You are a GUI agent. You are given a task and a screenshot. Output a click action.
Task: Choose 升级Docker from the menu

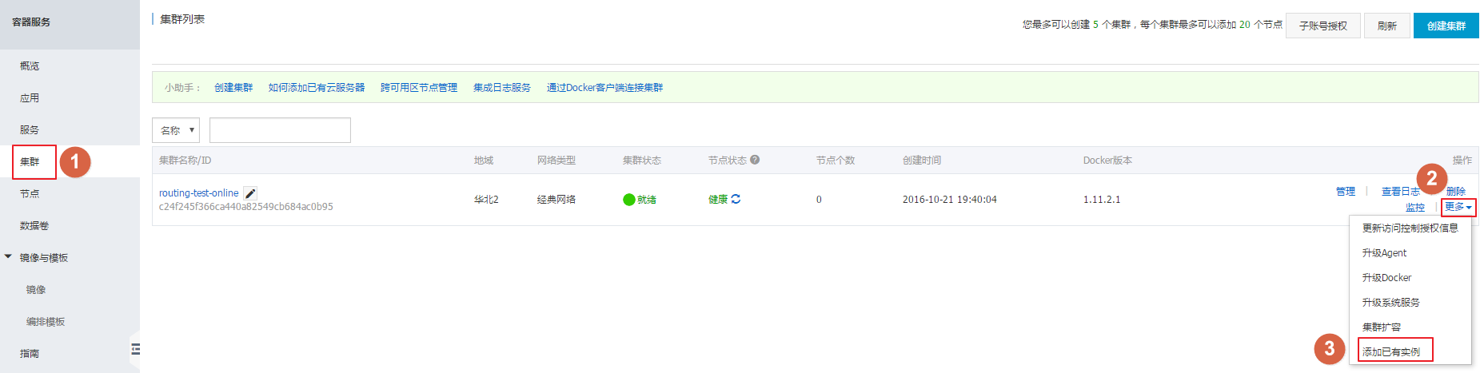(x=1386, y=277)
